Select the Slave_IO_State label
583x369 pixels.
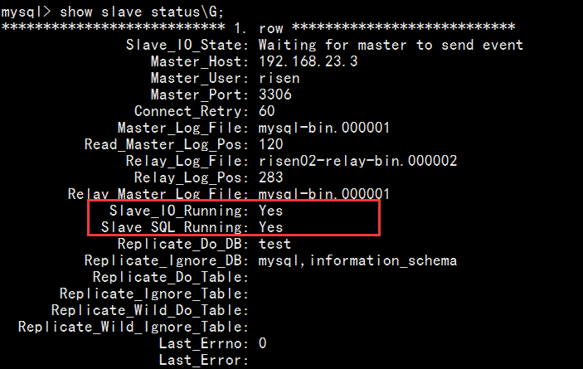(x=187, y=45)
